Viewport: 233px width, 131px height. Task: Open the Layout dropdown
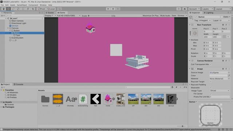[x=223, y=9]
